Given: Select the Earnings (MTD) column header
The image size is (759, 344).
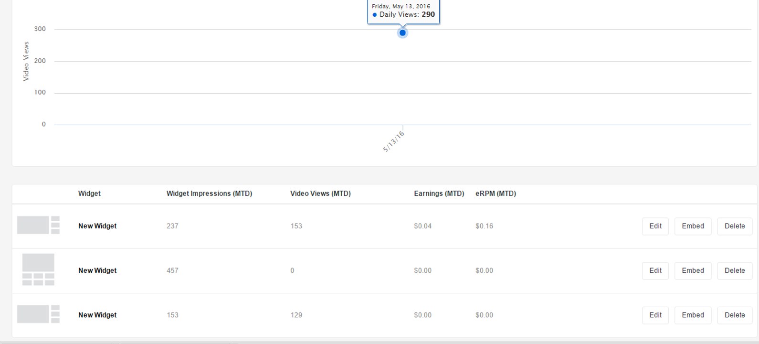Looking at the screenshot, I should click(439, 193).
